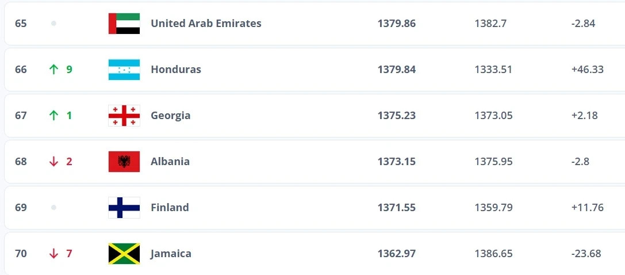Image resolution: width=625 pixels, height=275 pixels.
Task: Click the green up arrow beside Honduras
Action: pos(53,70)
